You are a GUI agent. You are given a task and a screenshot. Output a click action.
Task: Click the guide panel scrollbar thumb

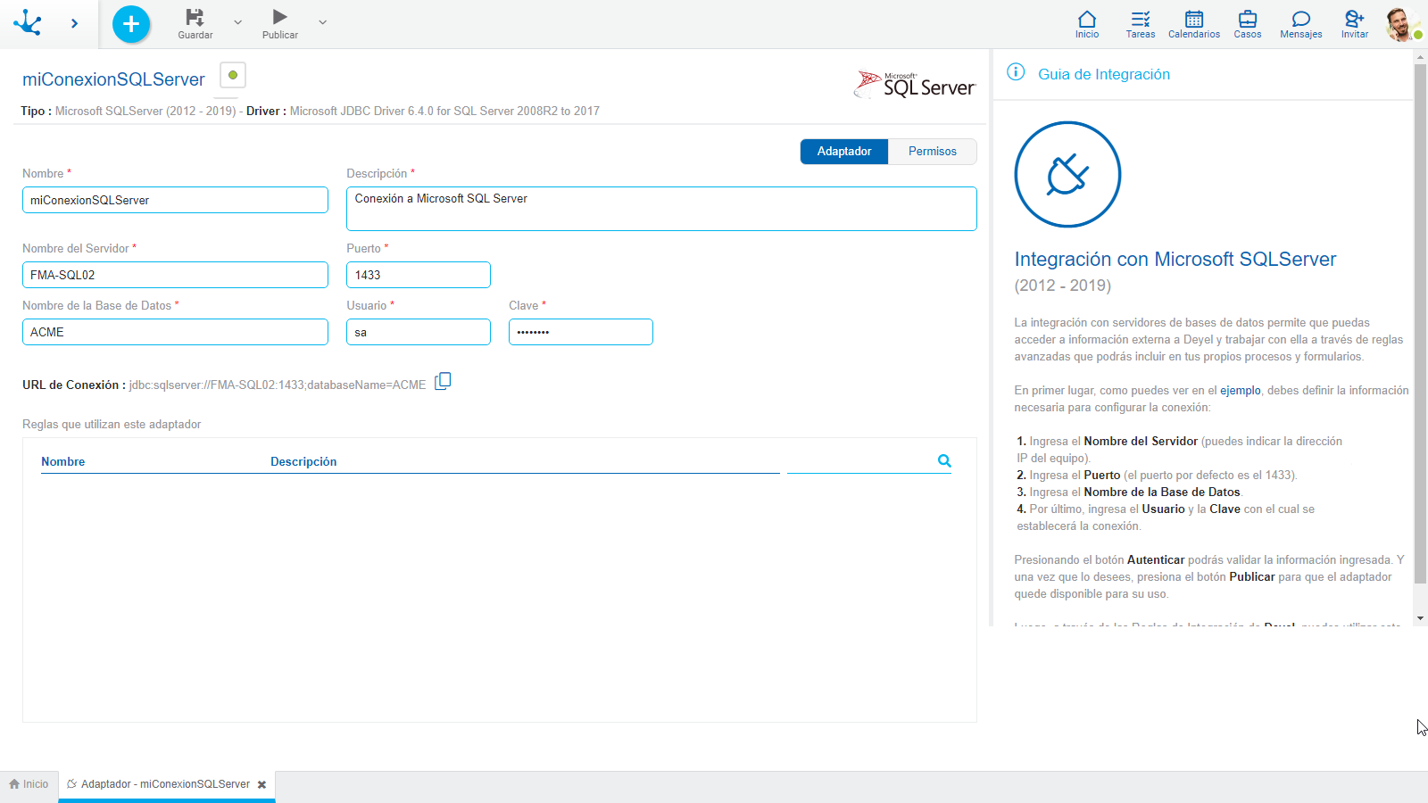pyautogui.click(x=1420, y=324)
